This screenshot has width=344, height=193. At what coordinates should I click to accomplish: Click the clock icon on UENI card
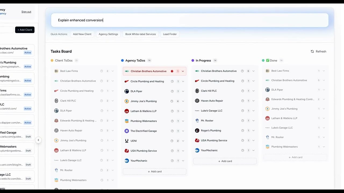tap(172, 141)
